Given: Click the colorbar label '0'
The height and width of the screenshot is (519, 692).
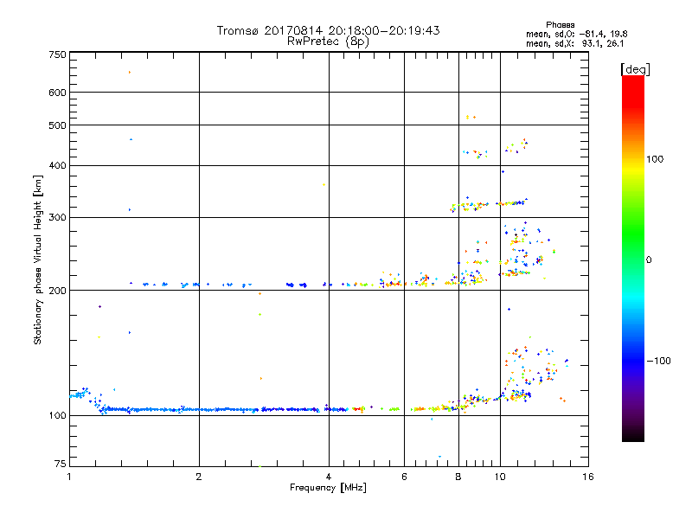Looking at the screenshot, I should click(649, 260).
